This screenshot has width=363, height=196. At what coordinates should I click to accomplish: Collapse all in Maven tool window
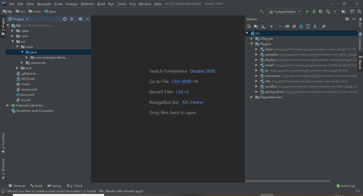point(315,26)
